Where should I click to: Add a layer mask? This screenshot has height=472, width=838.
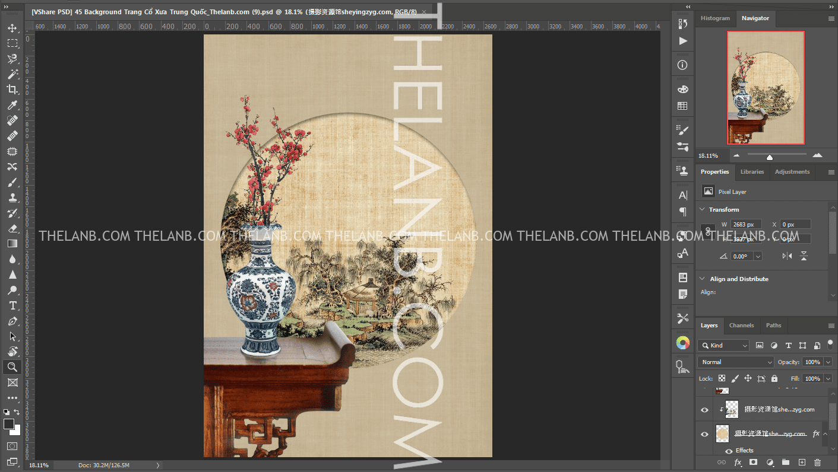753,462
